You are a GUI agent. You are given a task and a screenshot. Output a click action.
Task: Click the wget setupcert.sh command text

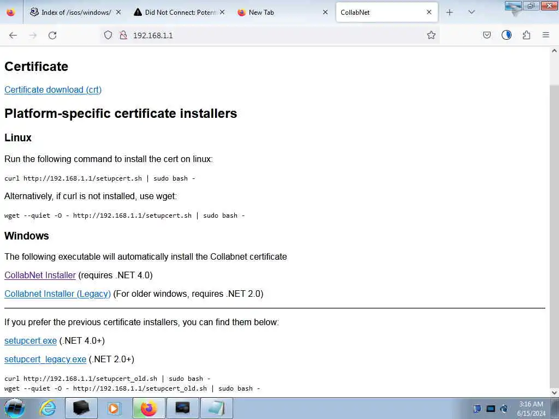pyautogui.click(x=124, y=216)
